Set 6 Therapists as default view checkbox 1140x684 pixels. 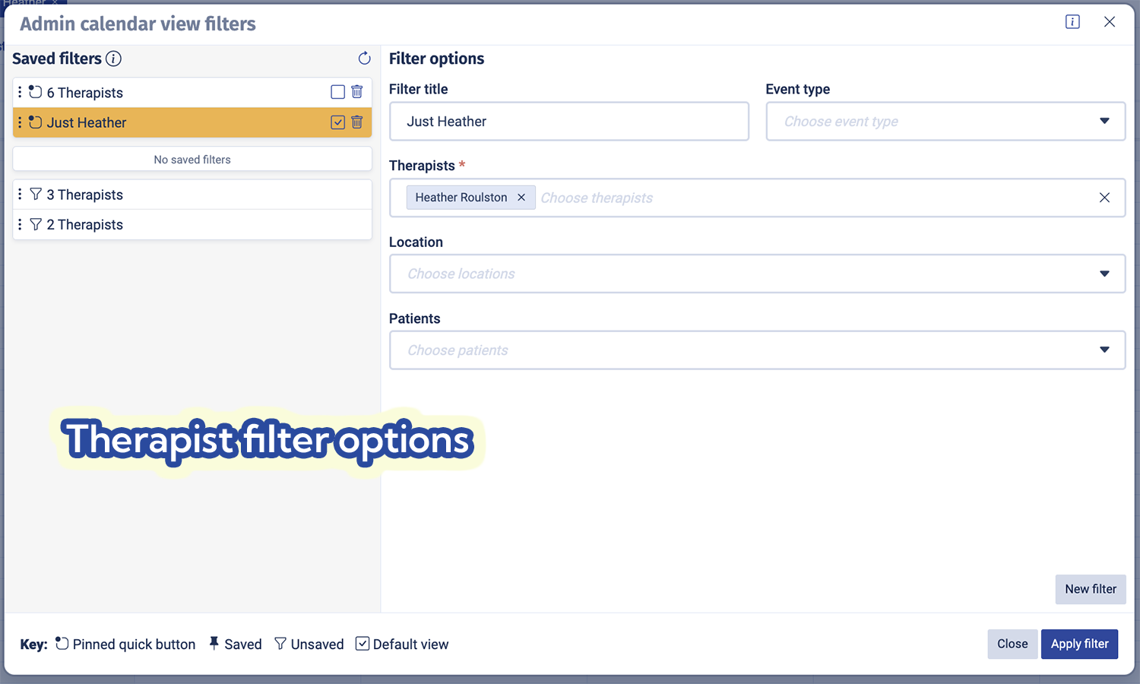pos(337,92)
